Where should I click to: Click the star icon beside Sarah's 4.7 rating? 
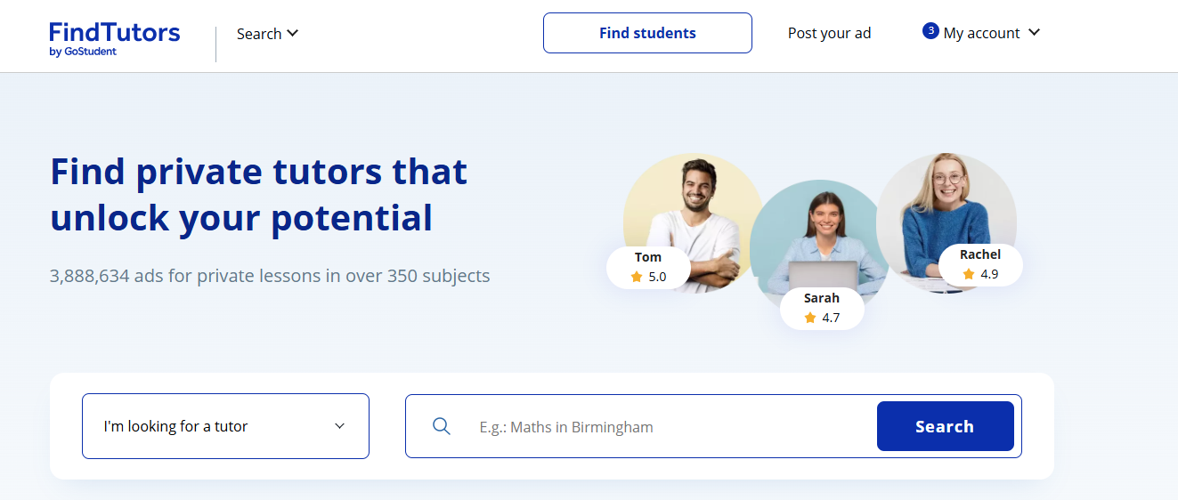810,318
